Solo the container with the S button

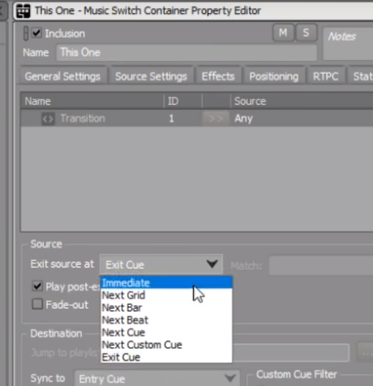(x=306, y=33)
